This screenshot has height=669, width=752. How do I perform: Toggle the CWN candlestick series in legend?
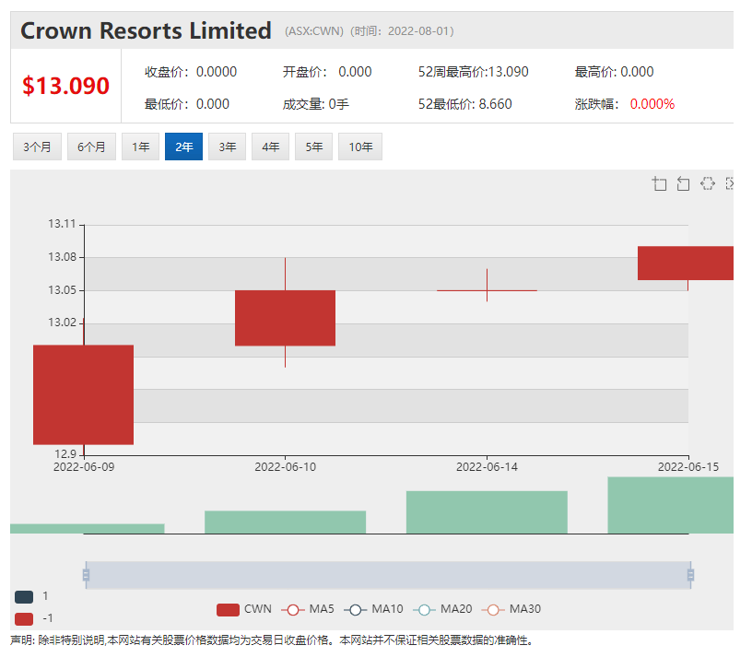(x=244, y=609)
